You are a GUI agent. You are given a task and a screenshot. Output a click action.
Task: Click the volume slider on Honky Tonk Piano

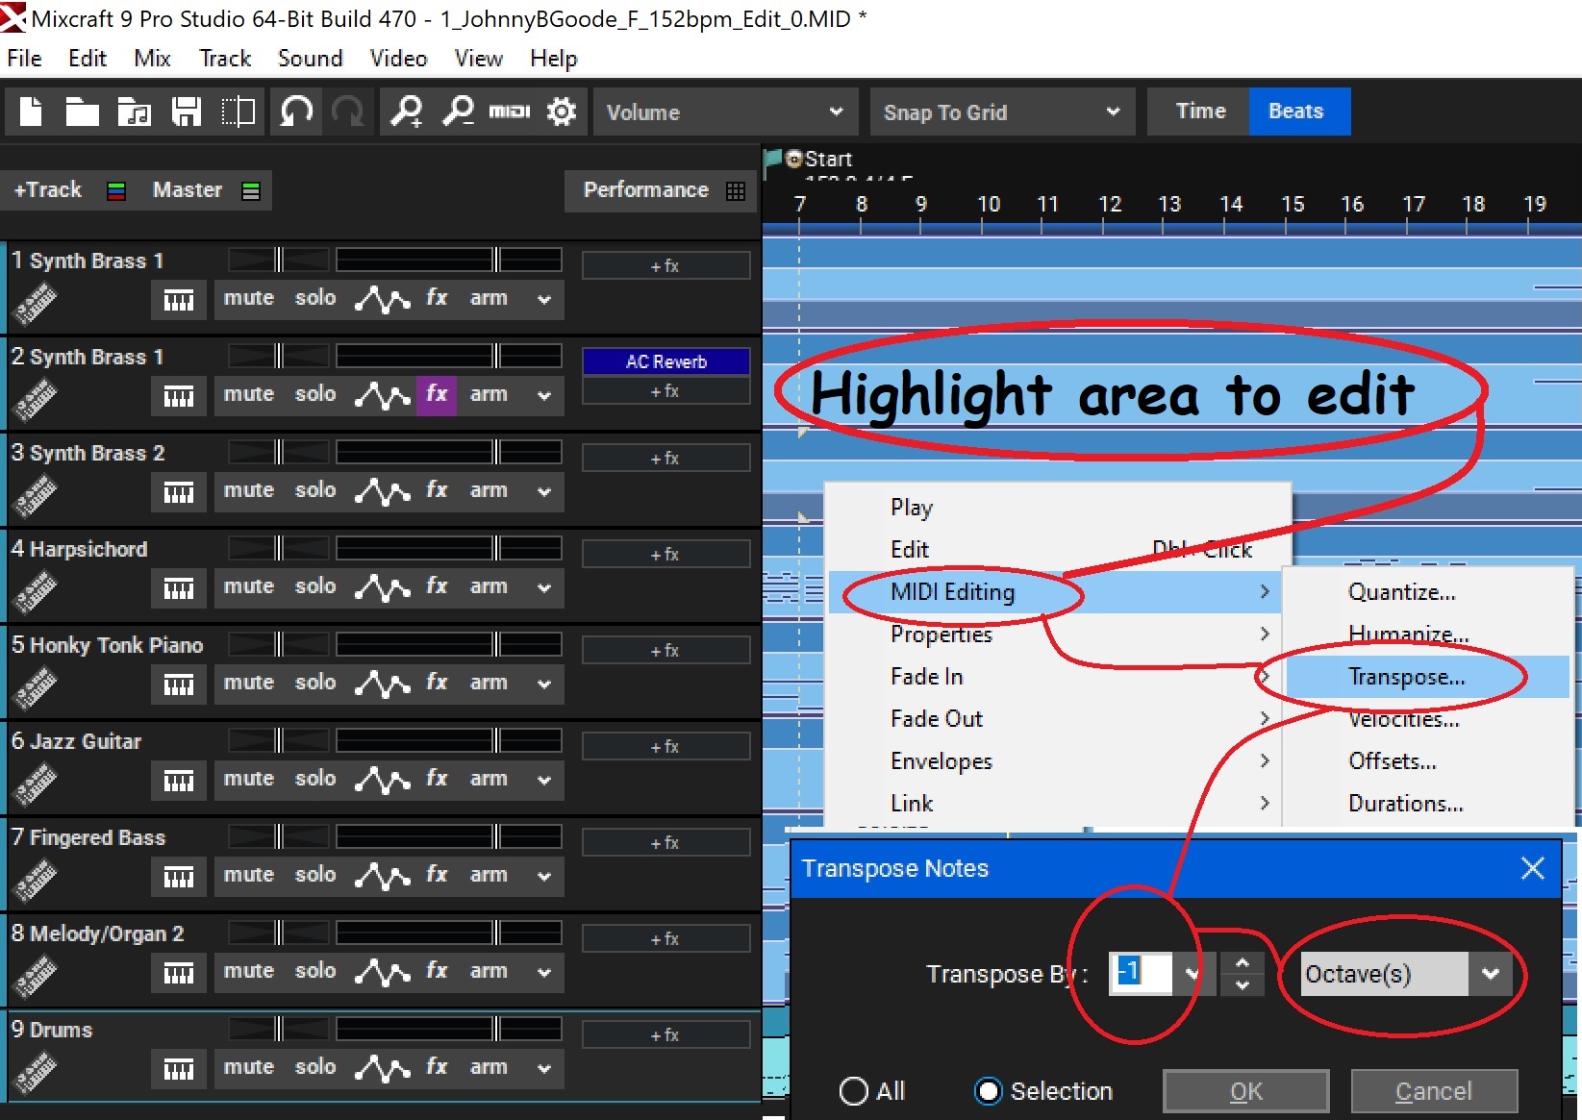(x=448, y=644)
